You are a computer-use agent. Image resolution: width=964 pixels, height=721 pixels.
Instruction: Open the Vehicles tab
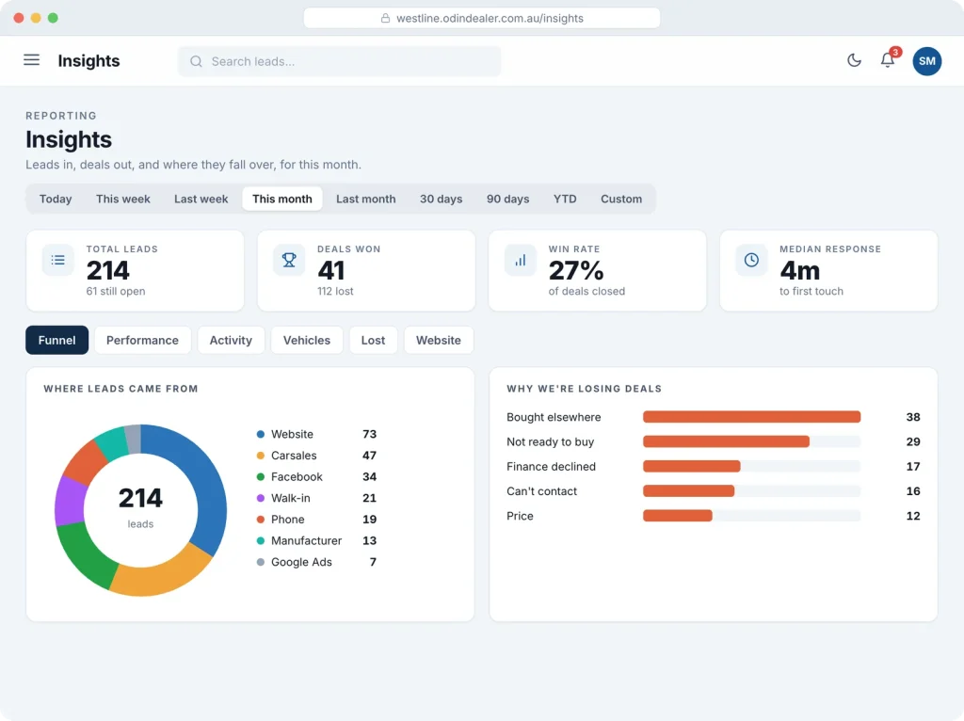tap(307, 340)
